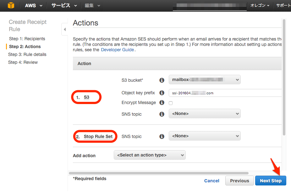Click the AWS orange cube logo
Screen dimensions: 291x193
click(11, 6)
